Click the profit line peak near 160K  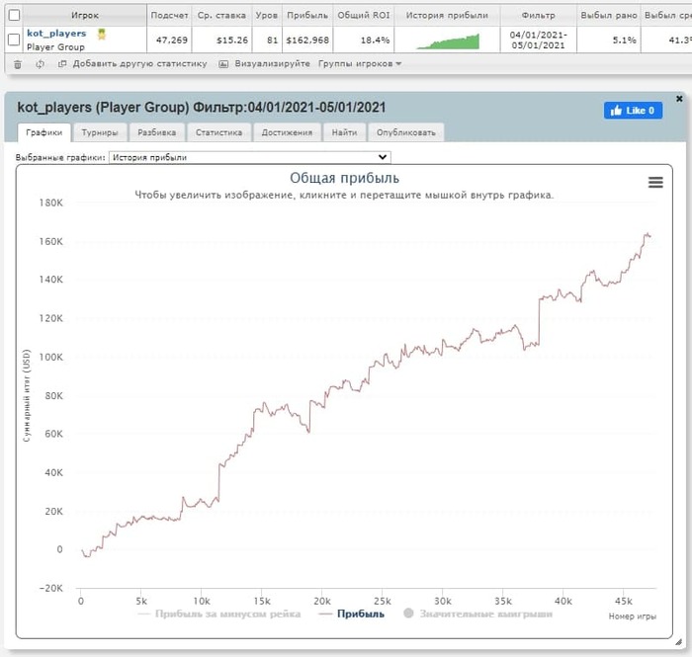click(647, 234)
